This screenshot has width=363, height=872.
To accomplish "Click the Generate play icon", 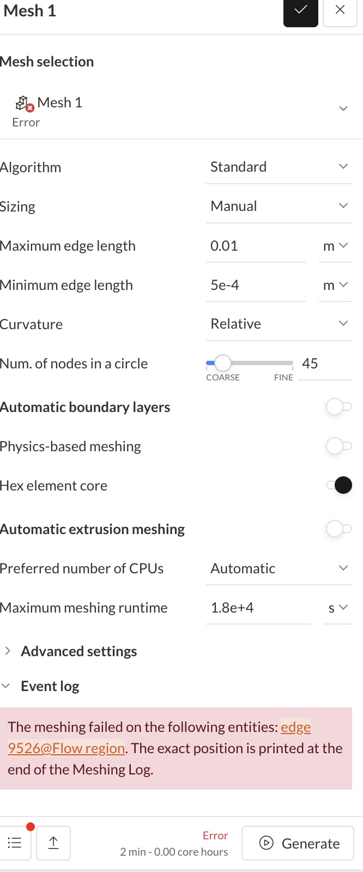I will (267, 843).
